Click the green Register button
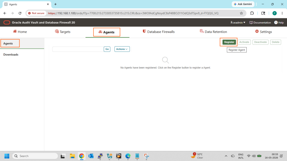This screenshot has width=287, height=161. [229, 42]
